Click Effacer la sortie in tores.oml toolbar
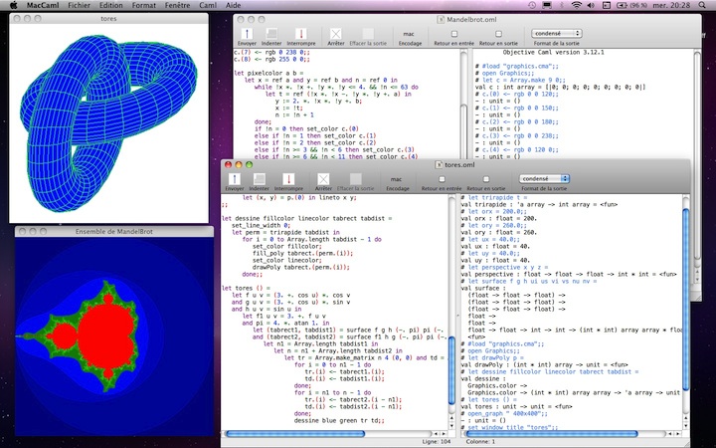716x448 pixels. (355, 181)
